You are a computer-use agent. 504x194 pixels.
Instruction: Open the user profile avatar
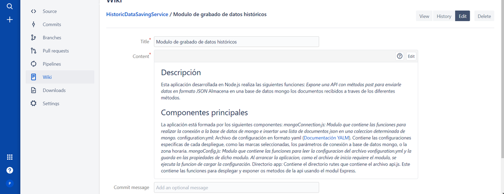pos(10,184)
